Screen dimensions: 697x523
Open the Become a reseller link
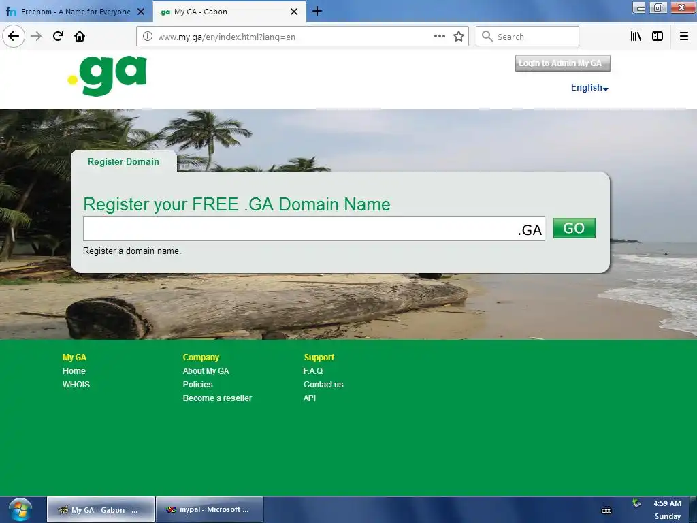tap(217, 398)
